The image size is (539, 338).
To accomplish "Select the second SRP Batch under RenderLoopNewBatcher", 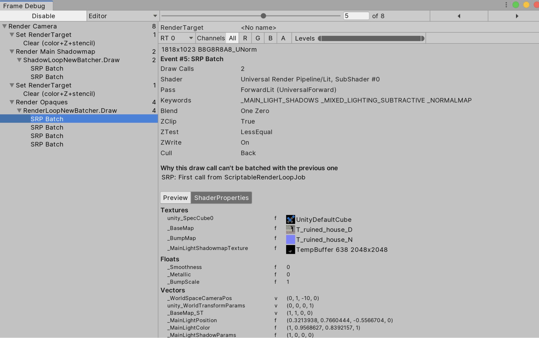I will click(47, 127).
